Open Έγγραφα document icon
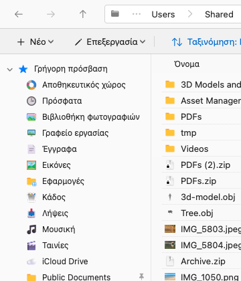Viewport: 241px width, 281px height. [x=31, y=149]
